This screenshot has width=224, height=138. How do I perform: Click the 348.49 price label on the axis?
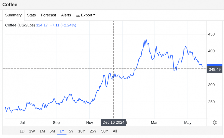click(x=214, y=70)
